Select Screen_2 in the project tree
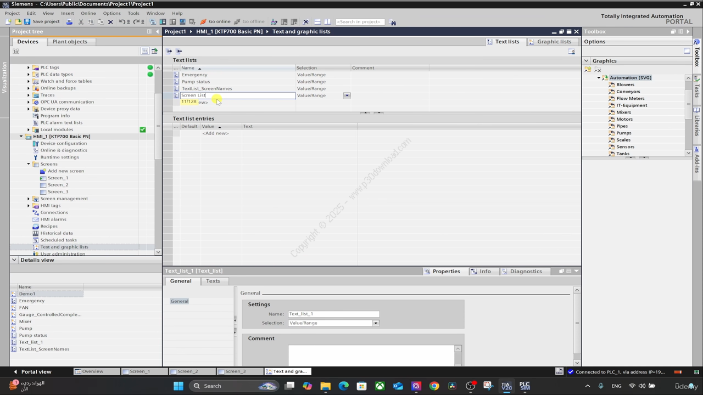 (58, 185)
